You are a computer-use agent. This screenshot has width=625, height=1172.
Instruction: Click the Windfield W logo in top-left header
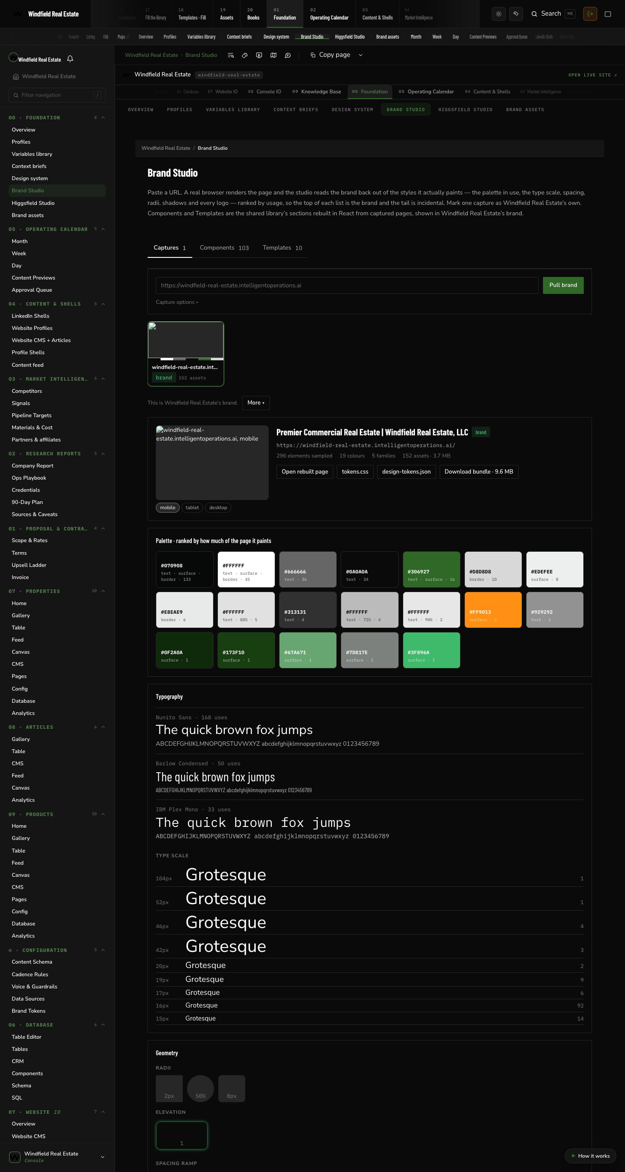pos(17,14)
